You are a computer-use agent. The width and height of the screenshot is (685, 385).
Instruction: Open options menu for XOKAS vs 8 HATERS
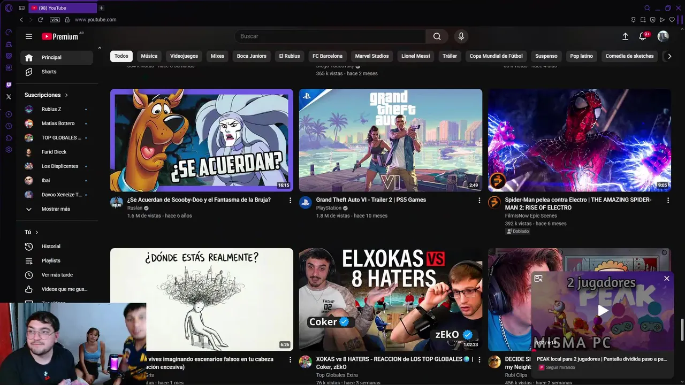click(x=479, y=360)
